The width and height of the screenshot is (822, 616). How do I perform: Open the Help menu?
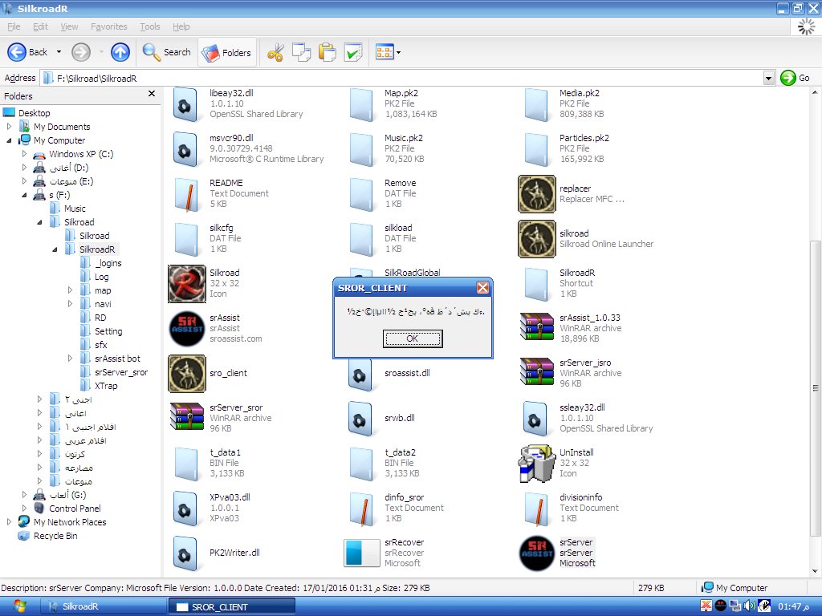tap(181, 26)
